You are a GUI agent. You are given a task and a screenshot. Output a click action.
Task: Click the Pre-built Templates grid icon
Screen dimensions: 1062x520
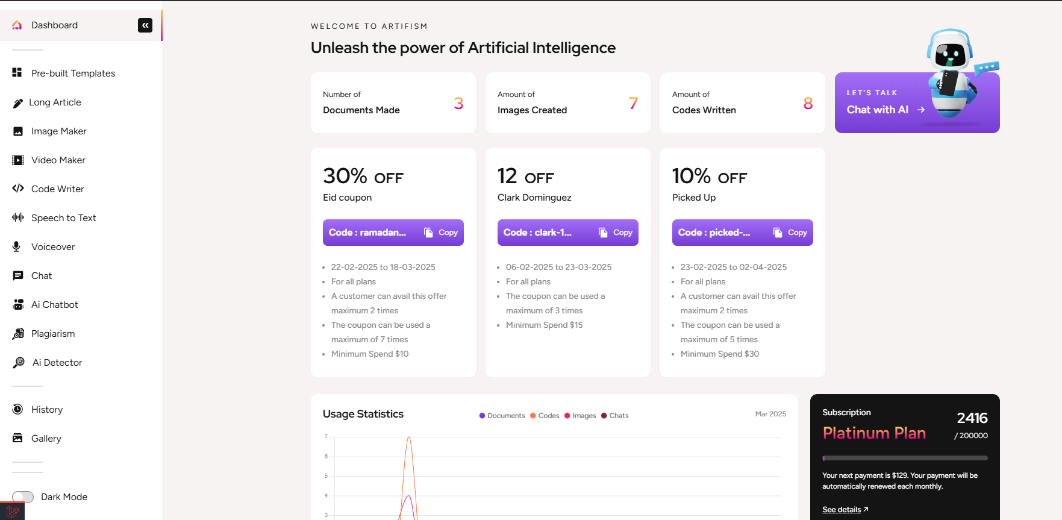click(17, 73)
